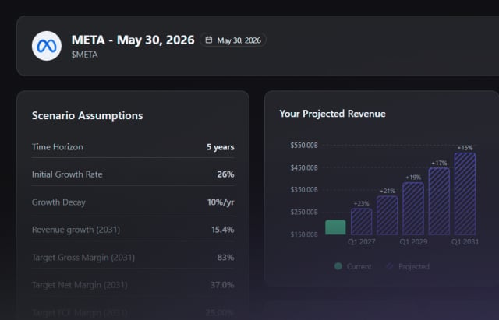
Task: Click the projected bar labeled +21%
Action: point(388,216)
